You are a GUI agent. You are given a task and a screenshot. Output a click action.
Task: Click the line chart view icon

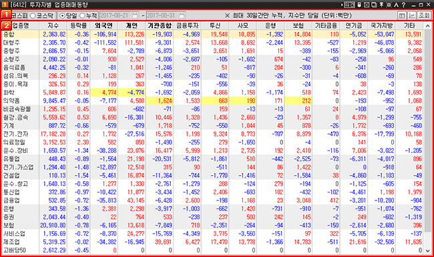tap(412, 15)
